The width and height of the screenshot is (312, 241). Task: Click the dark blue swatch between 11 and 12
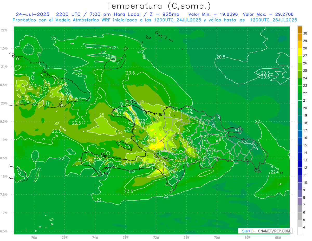tap(300, 171)
